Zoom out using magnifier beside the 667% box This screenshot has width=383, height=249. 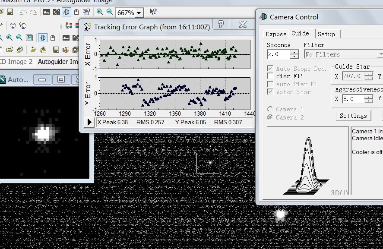[x=110, y=12]
